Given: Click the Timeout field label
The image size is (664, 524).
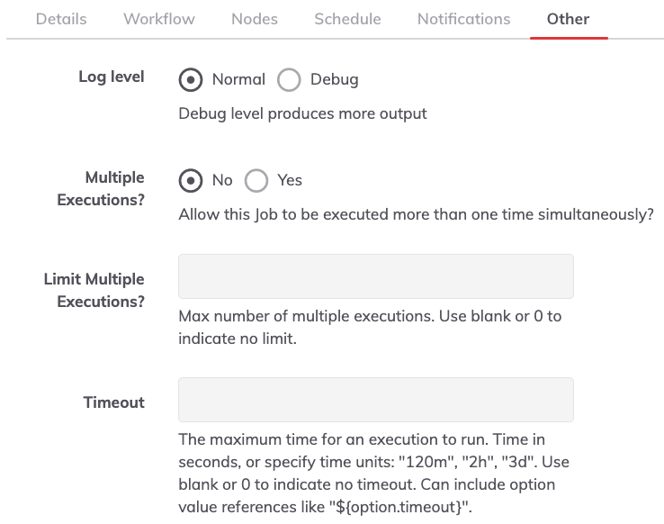Looking at the screenshot, I should 114,402.
